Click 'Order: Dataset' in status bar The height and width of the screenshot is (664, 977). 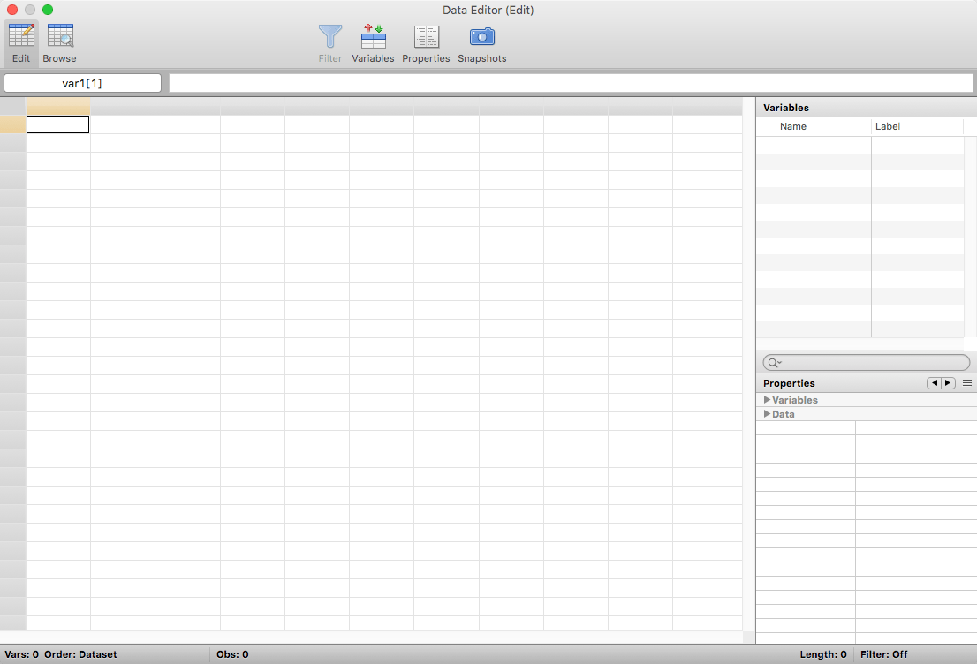pyautogui.click(x=80, y=654)
